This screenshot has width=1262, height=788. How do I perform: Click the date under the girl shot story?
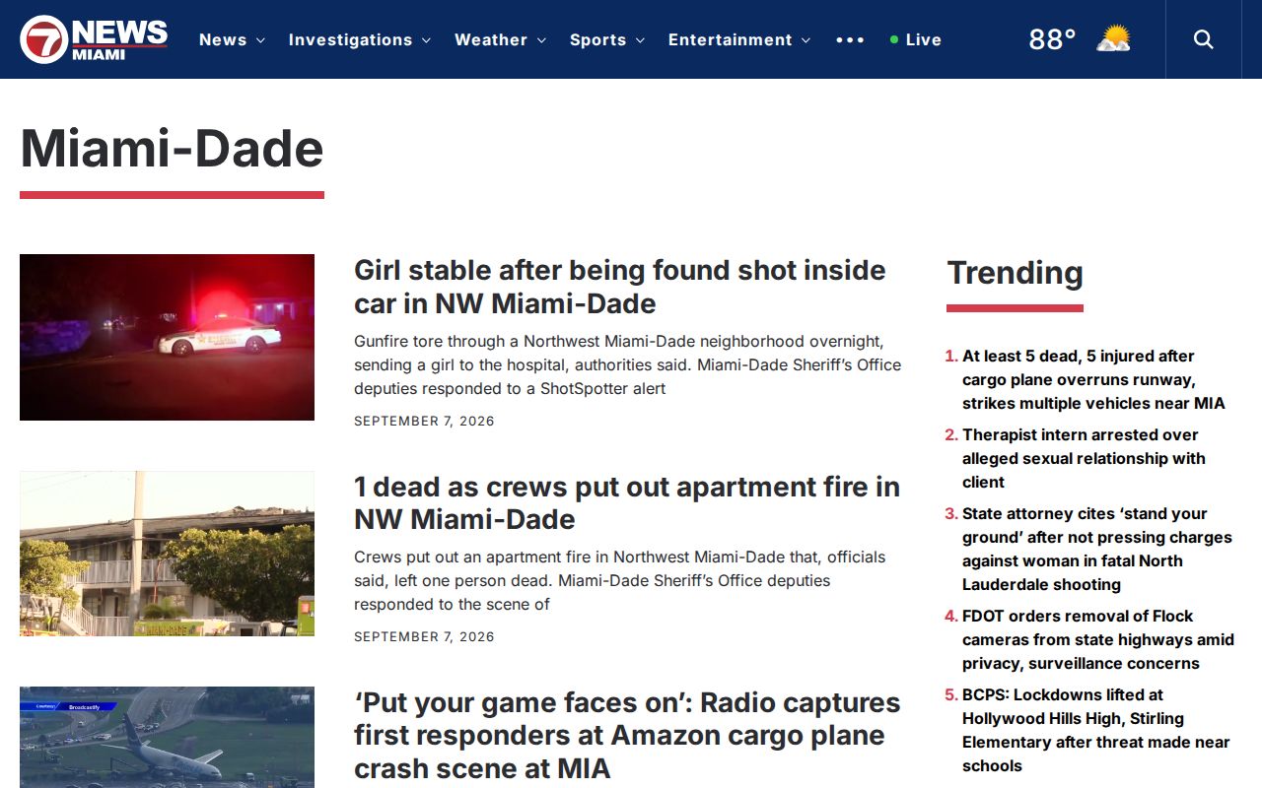pyautogui.click(x=424, y=422)
